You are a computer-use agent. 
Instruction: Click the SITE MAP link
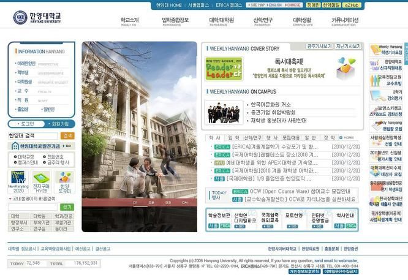click(256, 5)
